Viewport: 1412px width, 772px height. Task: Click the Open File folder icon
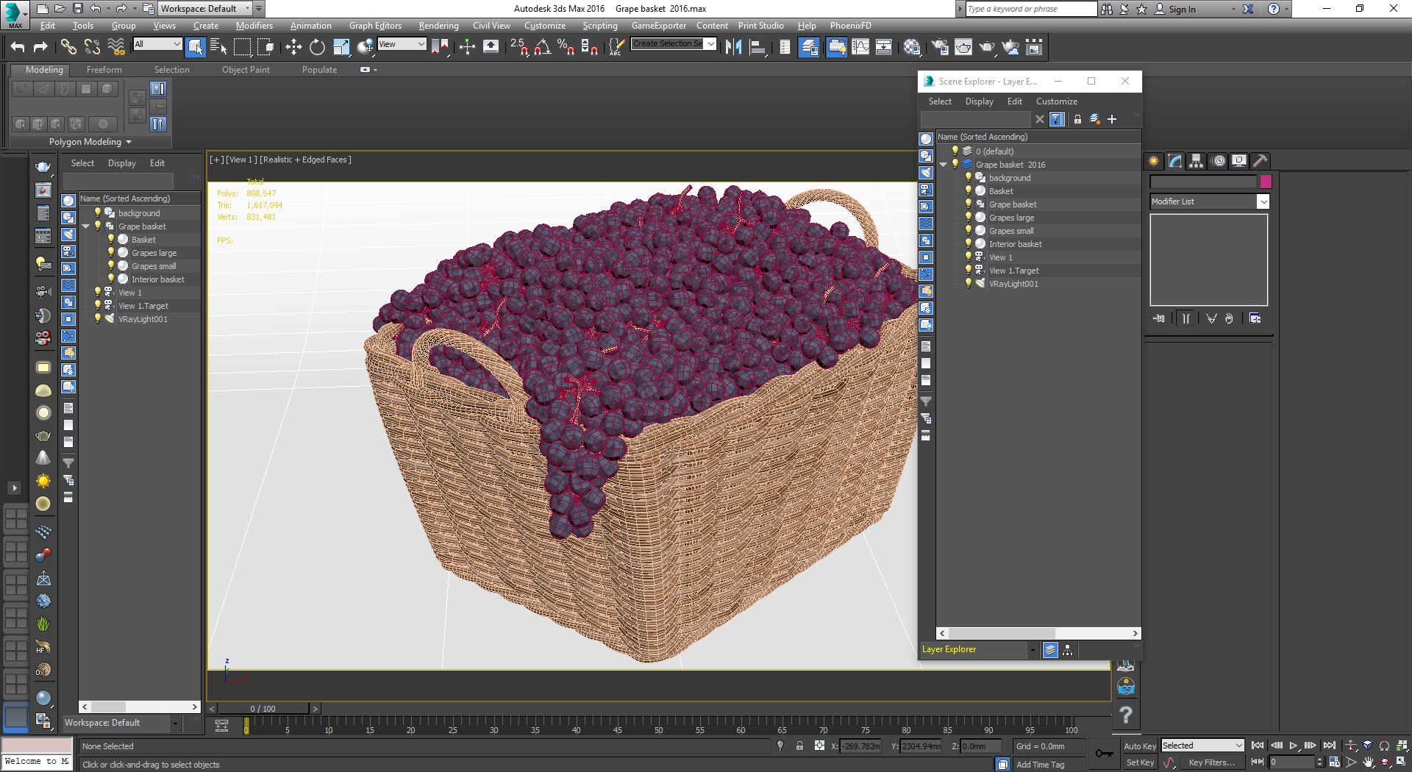coord(60,9)
